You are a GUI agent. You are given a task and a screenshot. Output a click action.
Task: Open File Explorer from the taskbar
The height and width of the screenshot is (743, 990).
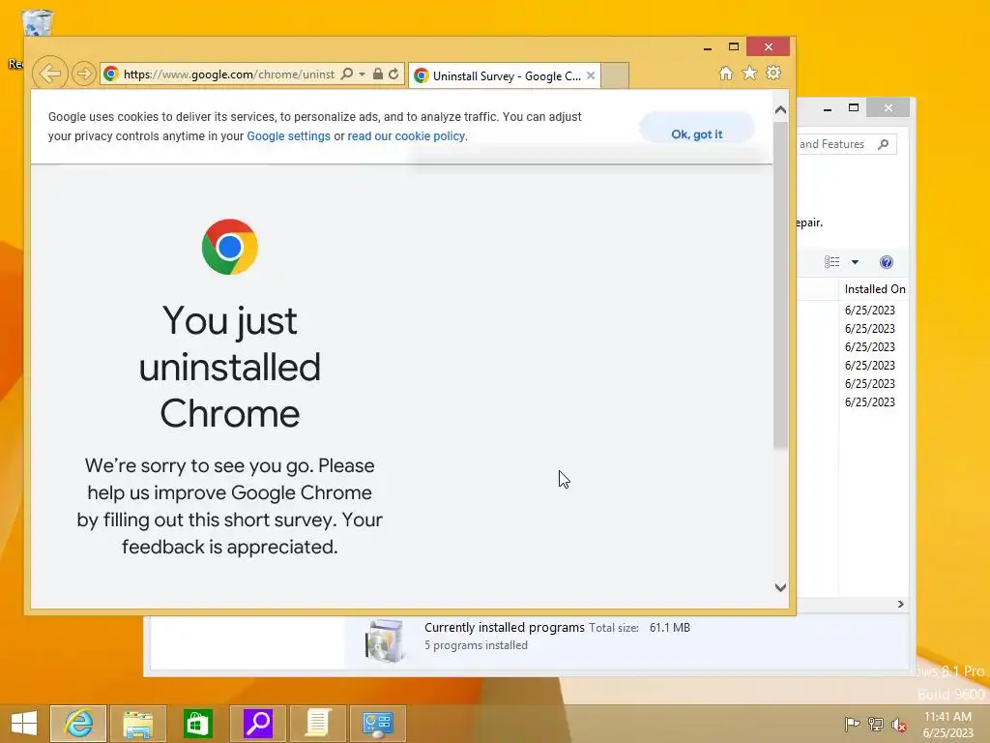click(138, 723)
